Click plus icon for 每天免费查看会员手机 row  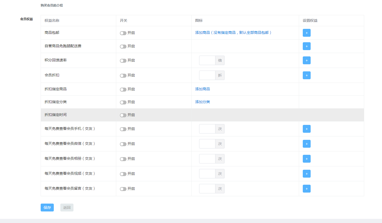coord(306,129)
